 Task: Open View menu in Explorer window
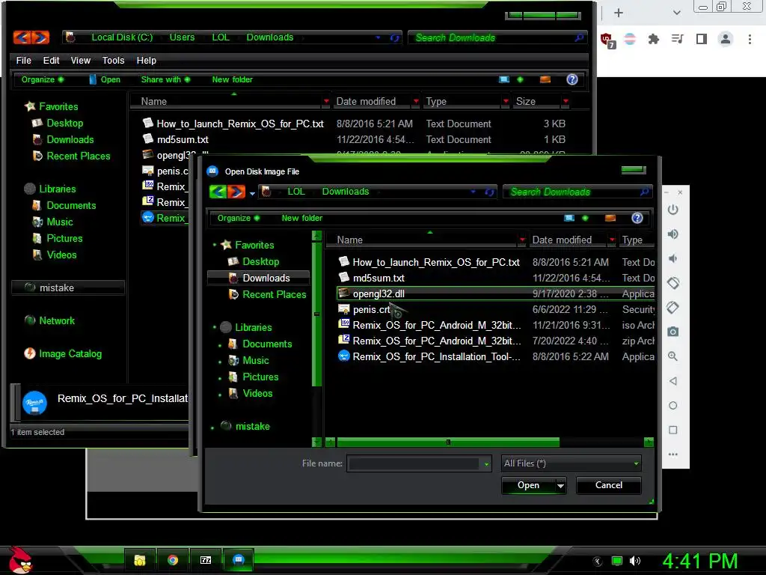[x=81, y=60]
